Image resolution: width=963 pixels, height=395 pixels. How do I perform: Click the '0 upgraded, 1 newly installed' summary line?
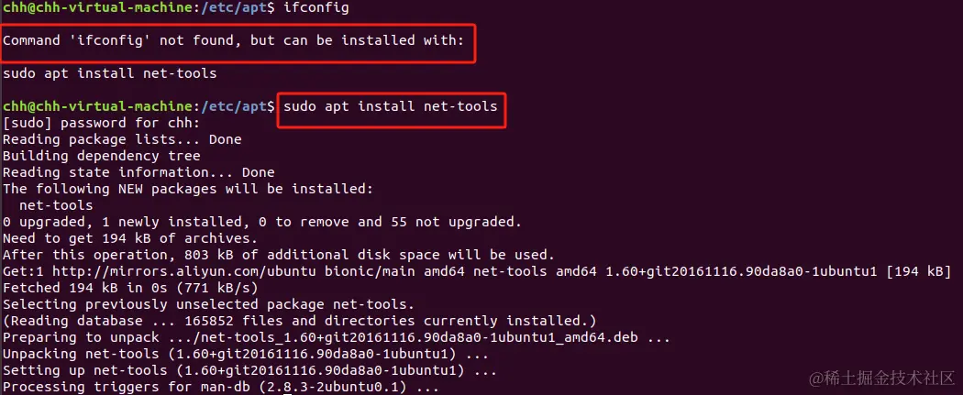tap(262, 222)
